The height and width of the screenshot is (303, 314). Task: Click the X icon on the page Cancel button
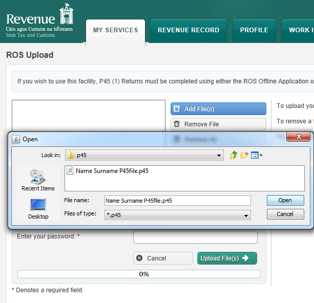click(139, 258)
